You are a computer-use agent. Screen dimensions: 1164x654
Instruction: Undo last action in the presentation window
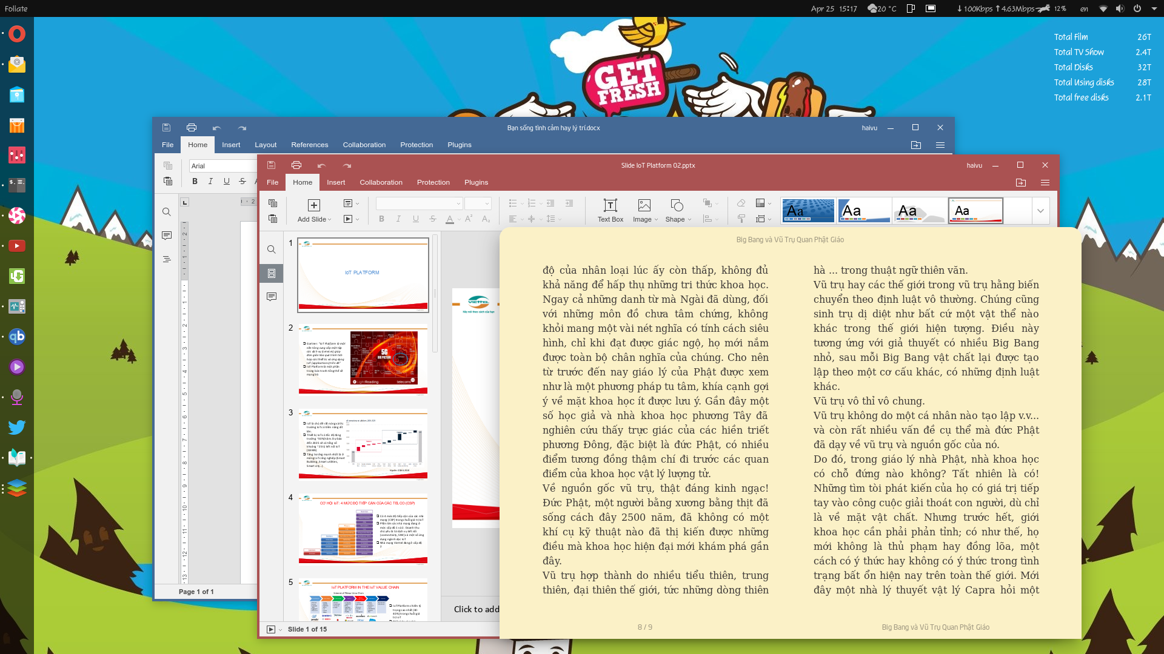click(321, 165)
